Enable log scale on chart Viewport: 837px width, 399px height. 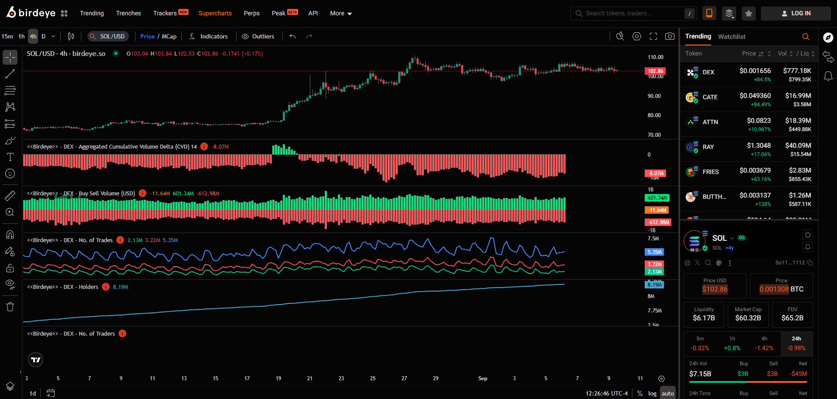(x=652, y=393)
